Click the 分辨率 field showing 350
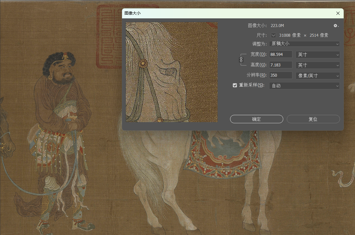This screenshot has height=235, width=355. tap(280, 76)
